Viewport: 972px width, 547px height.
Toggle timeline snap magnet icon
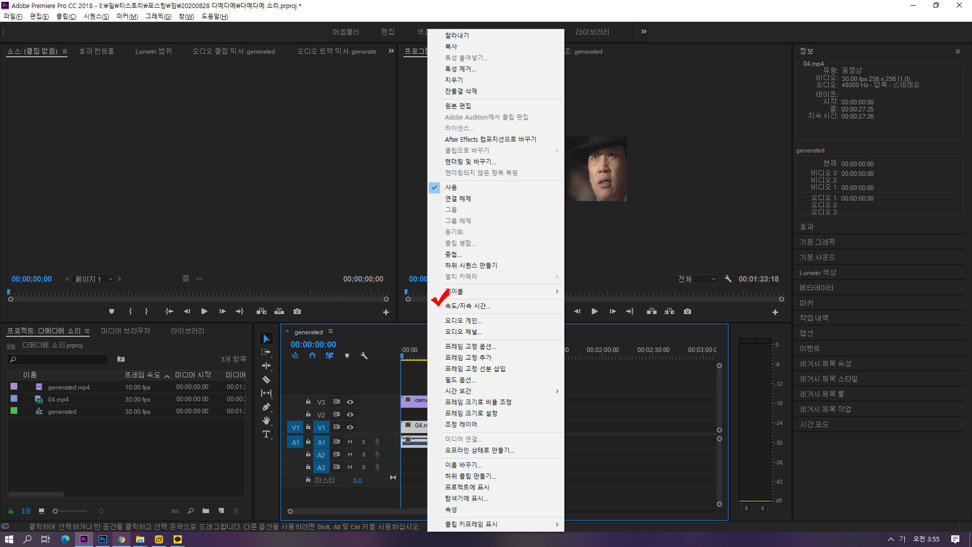click(x=312, y=356)
